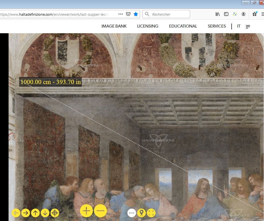Image resolution: width=264 pixels, height=221 pixels.
Task: Pan the painting down with the arrow button
Action: pos(45,213)
